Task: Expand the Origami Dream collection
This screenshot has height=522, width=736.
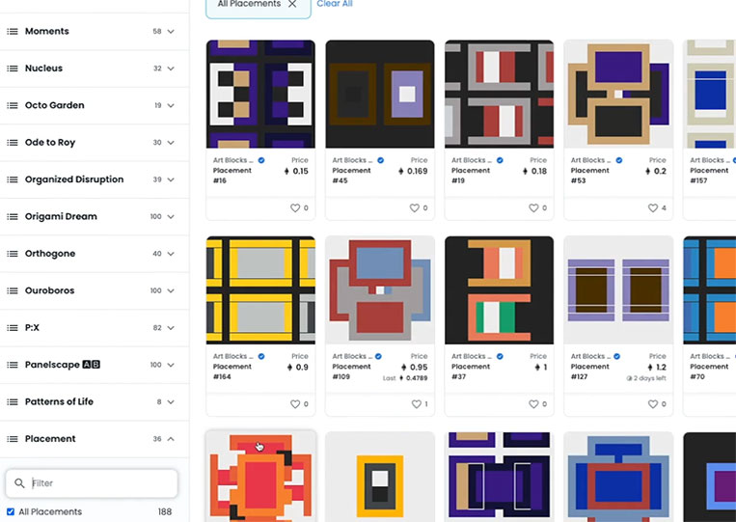Action: 171,216
